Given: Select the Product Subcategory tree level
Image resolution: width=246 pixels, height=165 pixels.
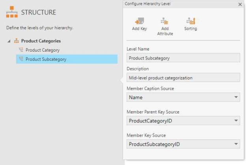Looking at the screenshot, I should (46, 59).
